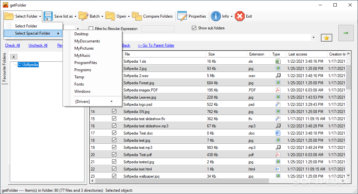Click the red Exit cross icon

point(240,16)
